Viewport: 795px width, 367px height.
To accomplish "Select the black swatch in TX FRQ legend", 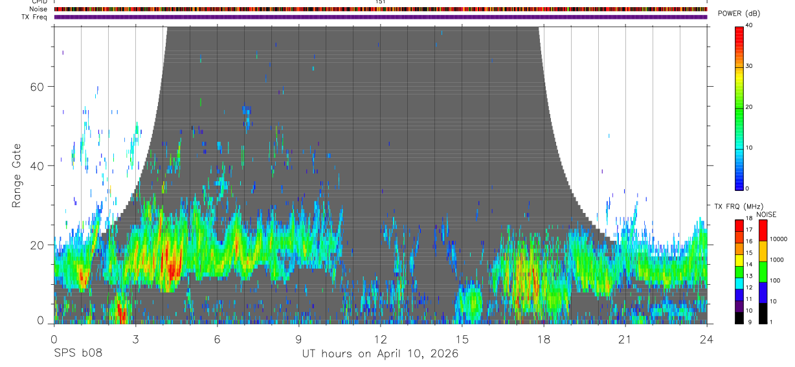I will coord(739,317).
